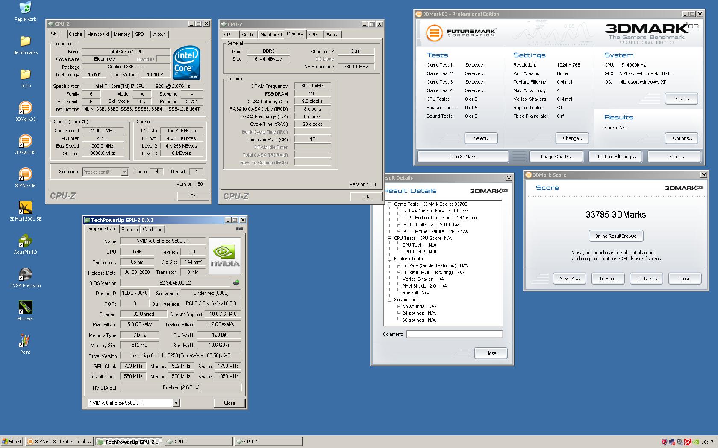Open SPD tab in CPU-Z Memory window
Screen dimensions: 718x448
click(x=313, y=35)
